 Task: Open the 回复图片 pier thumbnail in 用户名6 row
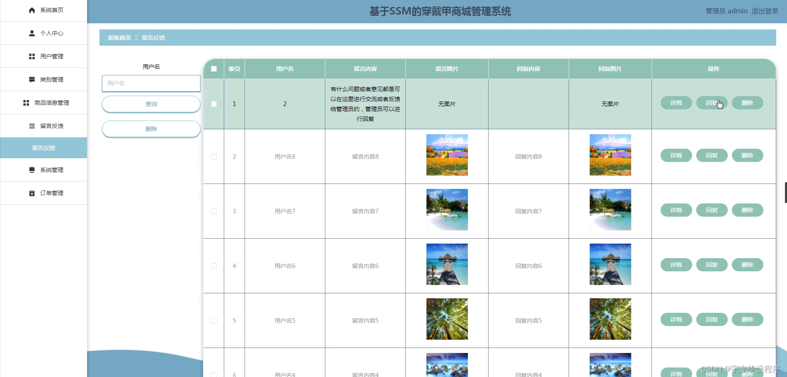tap(610, 264)
